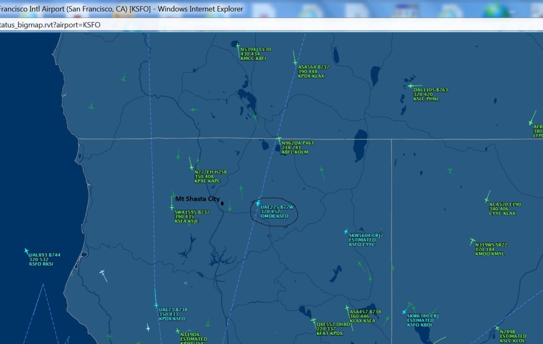The height and width of the screenshot is (344, 543).
Task: Click the circled UAE225 aircraft icon
Action: 258,203
